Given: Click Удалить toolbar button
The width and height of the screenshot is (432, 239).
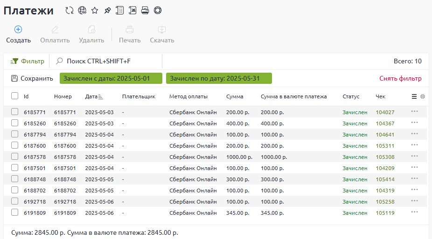Looking at the screenshot, I should pyautogui.click(x=91, y=34).
